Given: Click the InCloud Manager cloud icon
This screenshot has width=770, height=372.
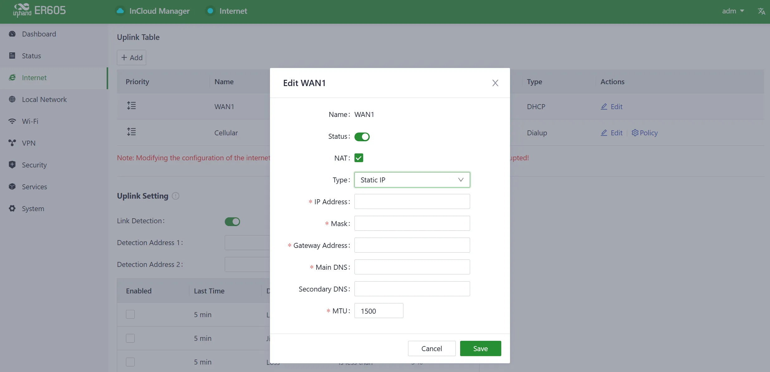Looking at the screenshot, I should click(x=120, y=11).
